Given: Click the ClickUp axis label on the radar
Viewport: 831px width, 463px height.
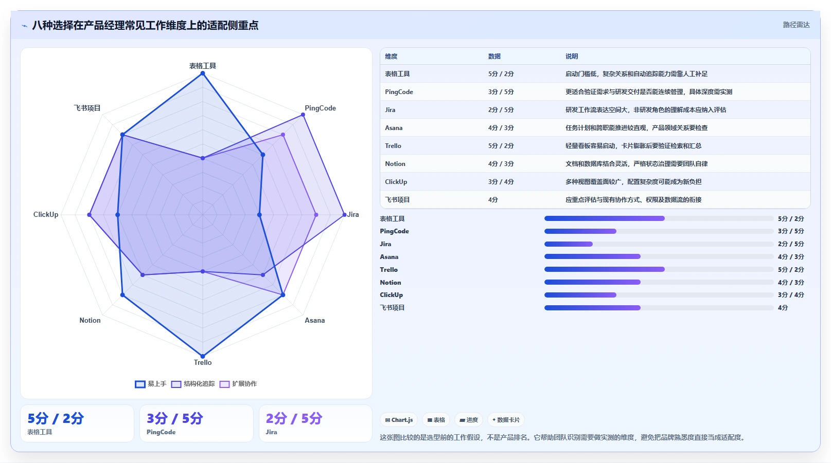Looking at the screenshot, I should [46, 214].
